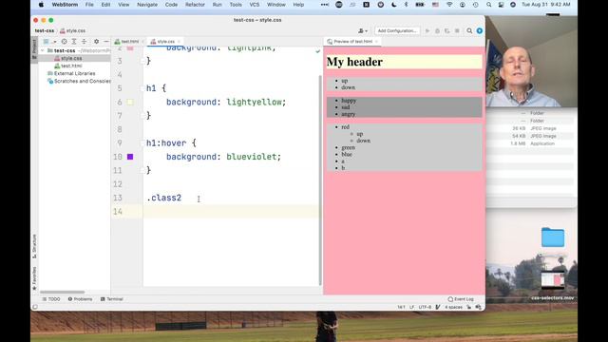The height and width of the screenshot is (342, 608).
Task: Close the test.html editor tab
Action: coord(142,42)
